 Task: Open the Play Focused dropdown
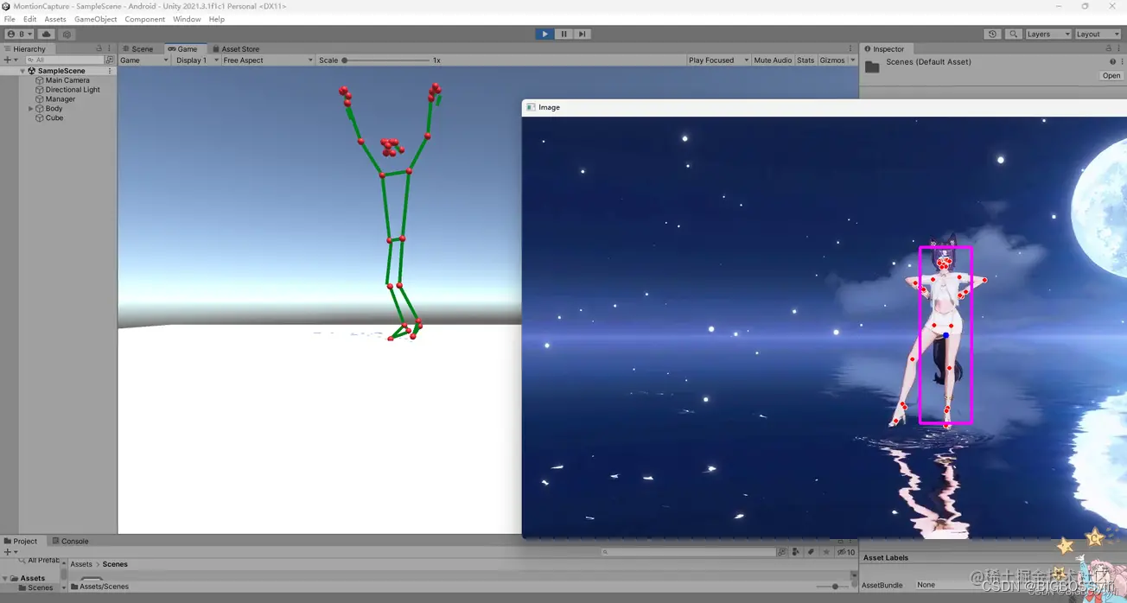click(717, 60)
